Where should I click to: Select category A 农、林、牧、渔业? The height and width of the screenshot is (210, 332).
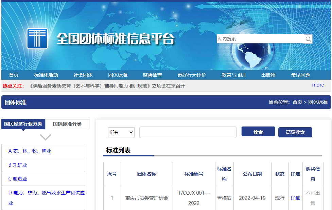coord(30,151)
